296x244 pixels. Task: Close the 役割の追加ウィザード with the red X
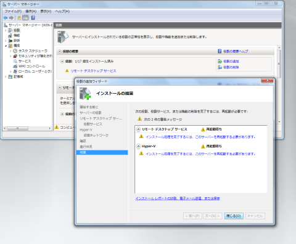(x=267, y=81)
